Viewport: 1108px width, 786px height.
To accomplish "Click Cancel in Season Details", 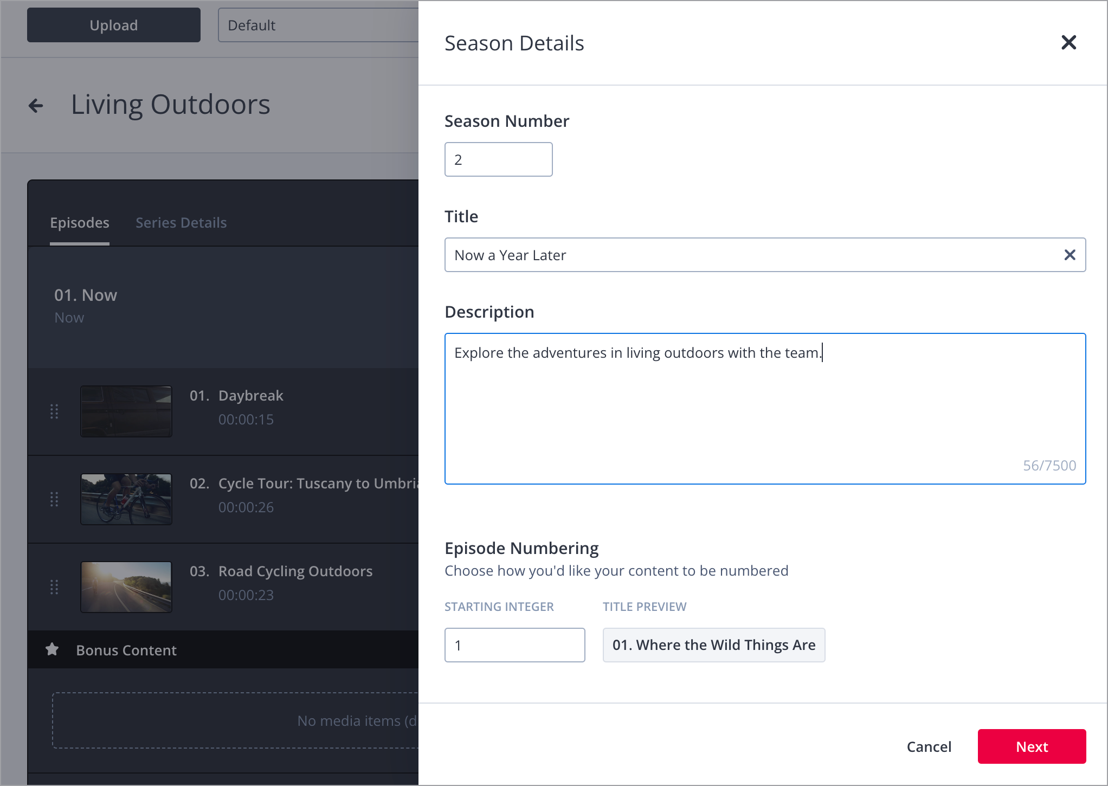I will pyautogui.click(x=929, y=746).
